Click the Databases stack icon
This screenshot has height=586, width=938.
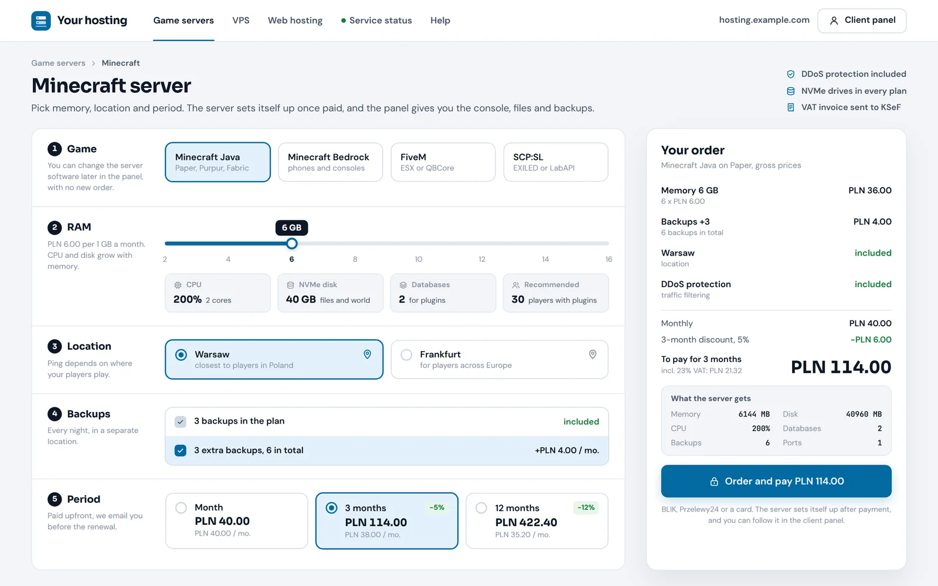pos(403,285)
